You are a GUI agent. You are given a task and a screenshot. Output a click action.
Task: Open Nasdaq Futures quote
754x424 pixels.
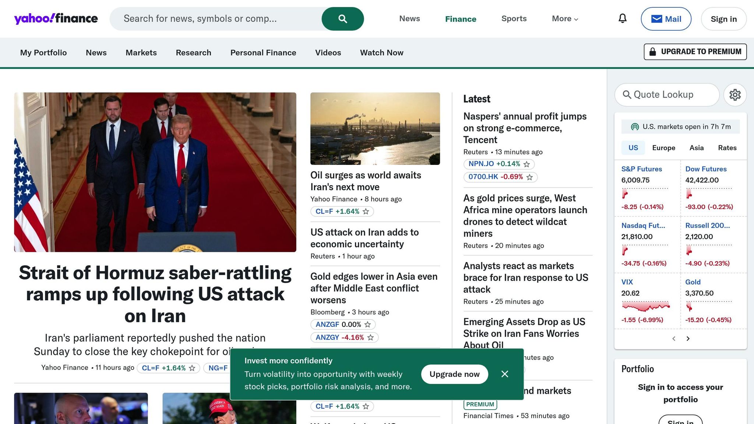point(643,226)
